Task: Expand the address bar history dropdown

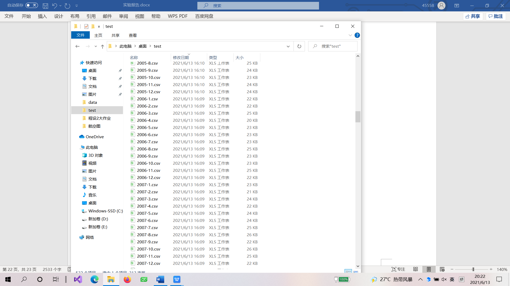Action: 288,46
